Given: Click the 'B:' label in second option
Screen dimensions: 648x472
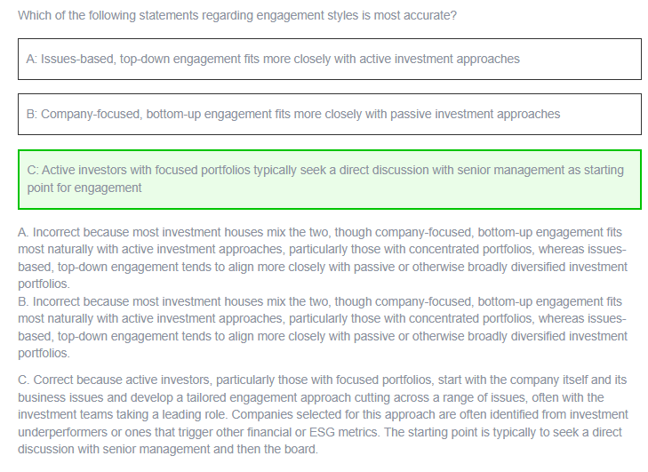Looking at the screenshot, I should click(32, 114).
